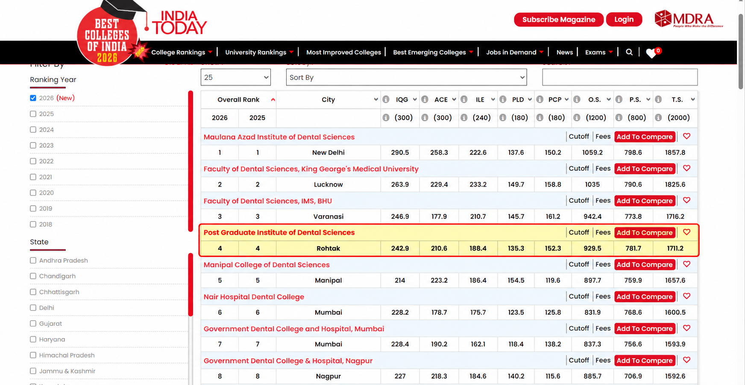Viewport: 745px width, 385px height.
Task: Filter by Andhra Pradesh state
Action: point(33,260)
